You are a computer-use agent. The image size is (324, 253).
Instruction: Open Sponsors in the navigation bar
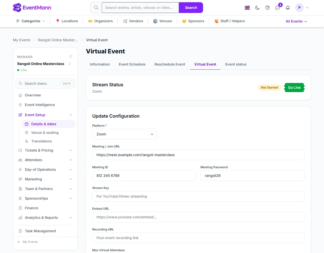point(193,21)
